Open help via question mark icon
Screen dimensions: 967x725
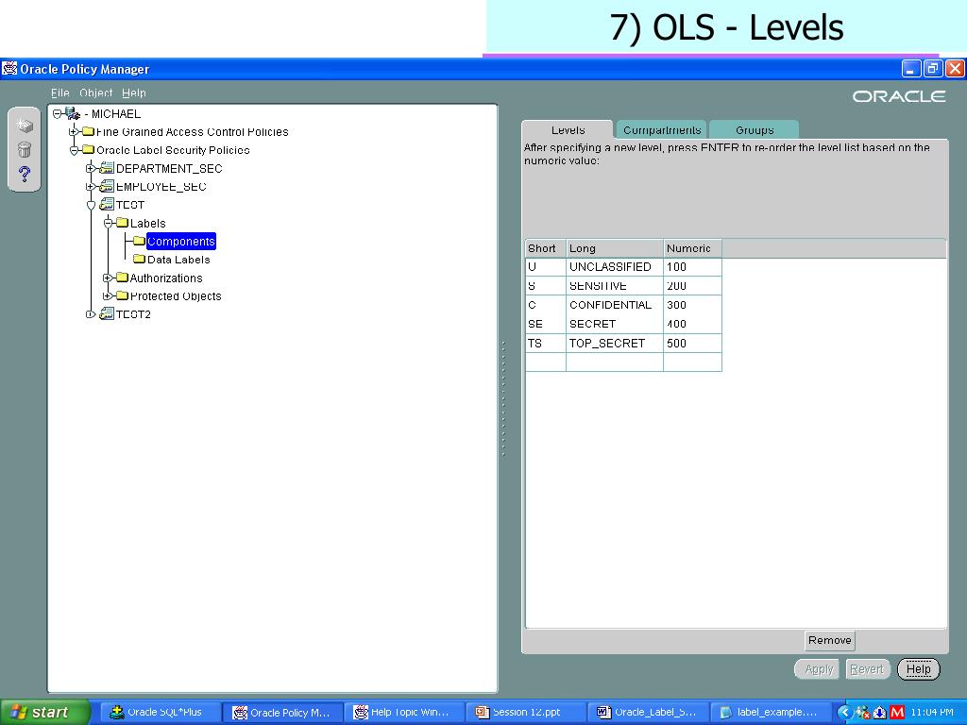24,175
